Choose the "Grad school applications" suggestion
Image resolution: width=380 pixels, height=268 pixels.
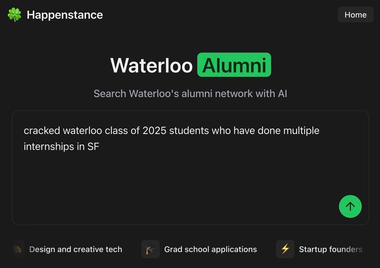click(x=210, y=249)
